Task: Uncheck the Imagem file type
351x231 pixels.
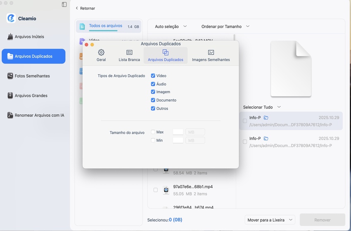Action: pos(153,92)
